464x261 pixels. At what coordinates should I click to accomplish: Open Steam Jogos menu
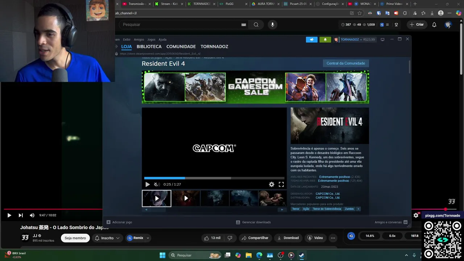[151, 40]
